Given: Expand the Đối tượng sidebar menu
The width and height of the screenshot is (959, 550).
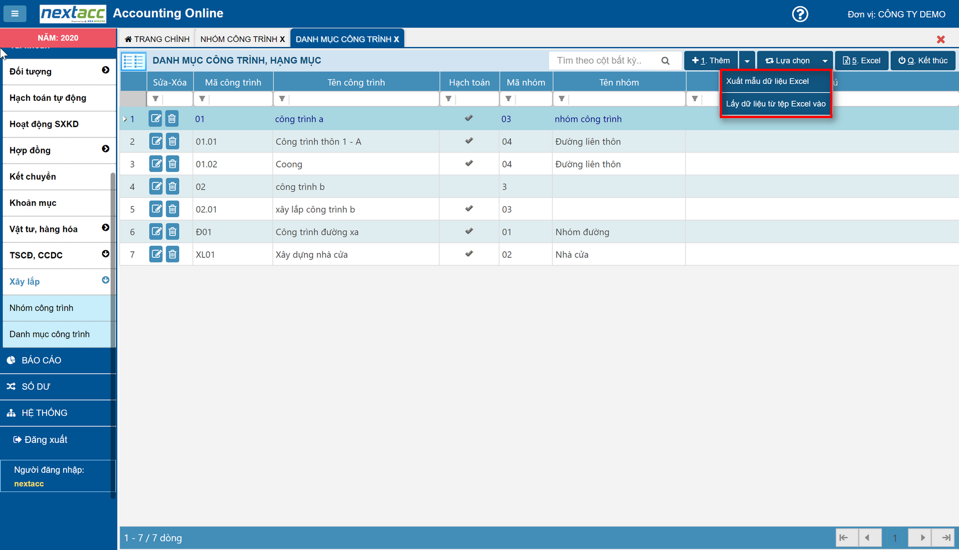Looking at the screenshot, I should click(105, 70).
